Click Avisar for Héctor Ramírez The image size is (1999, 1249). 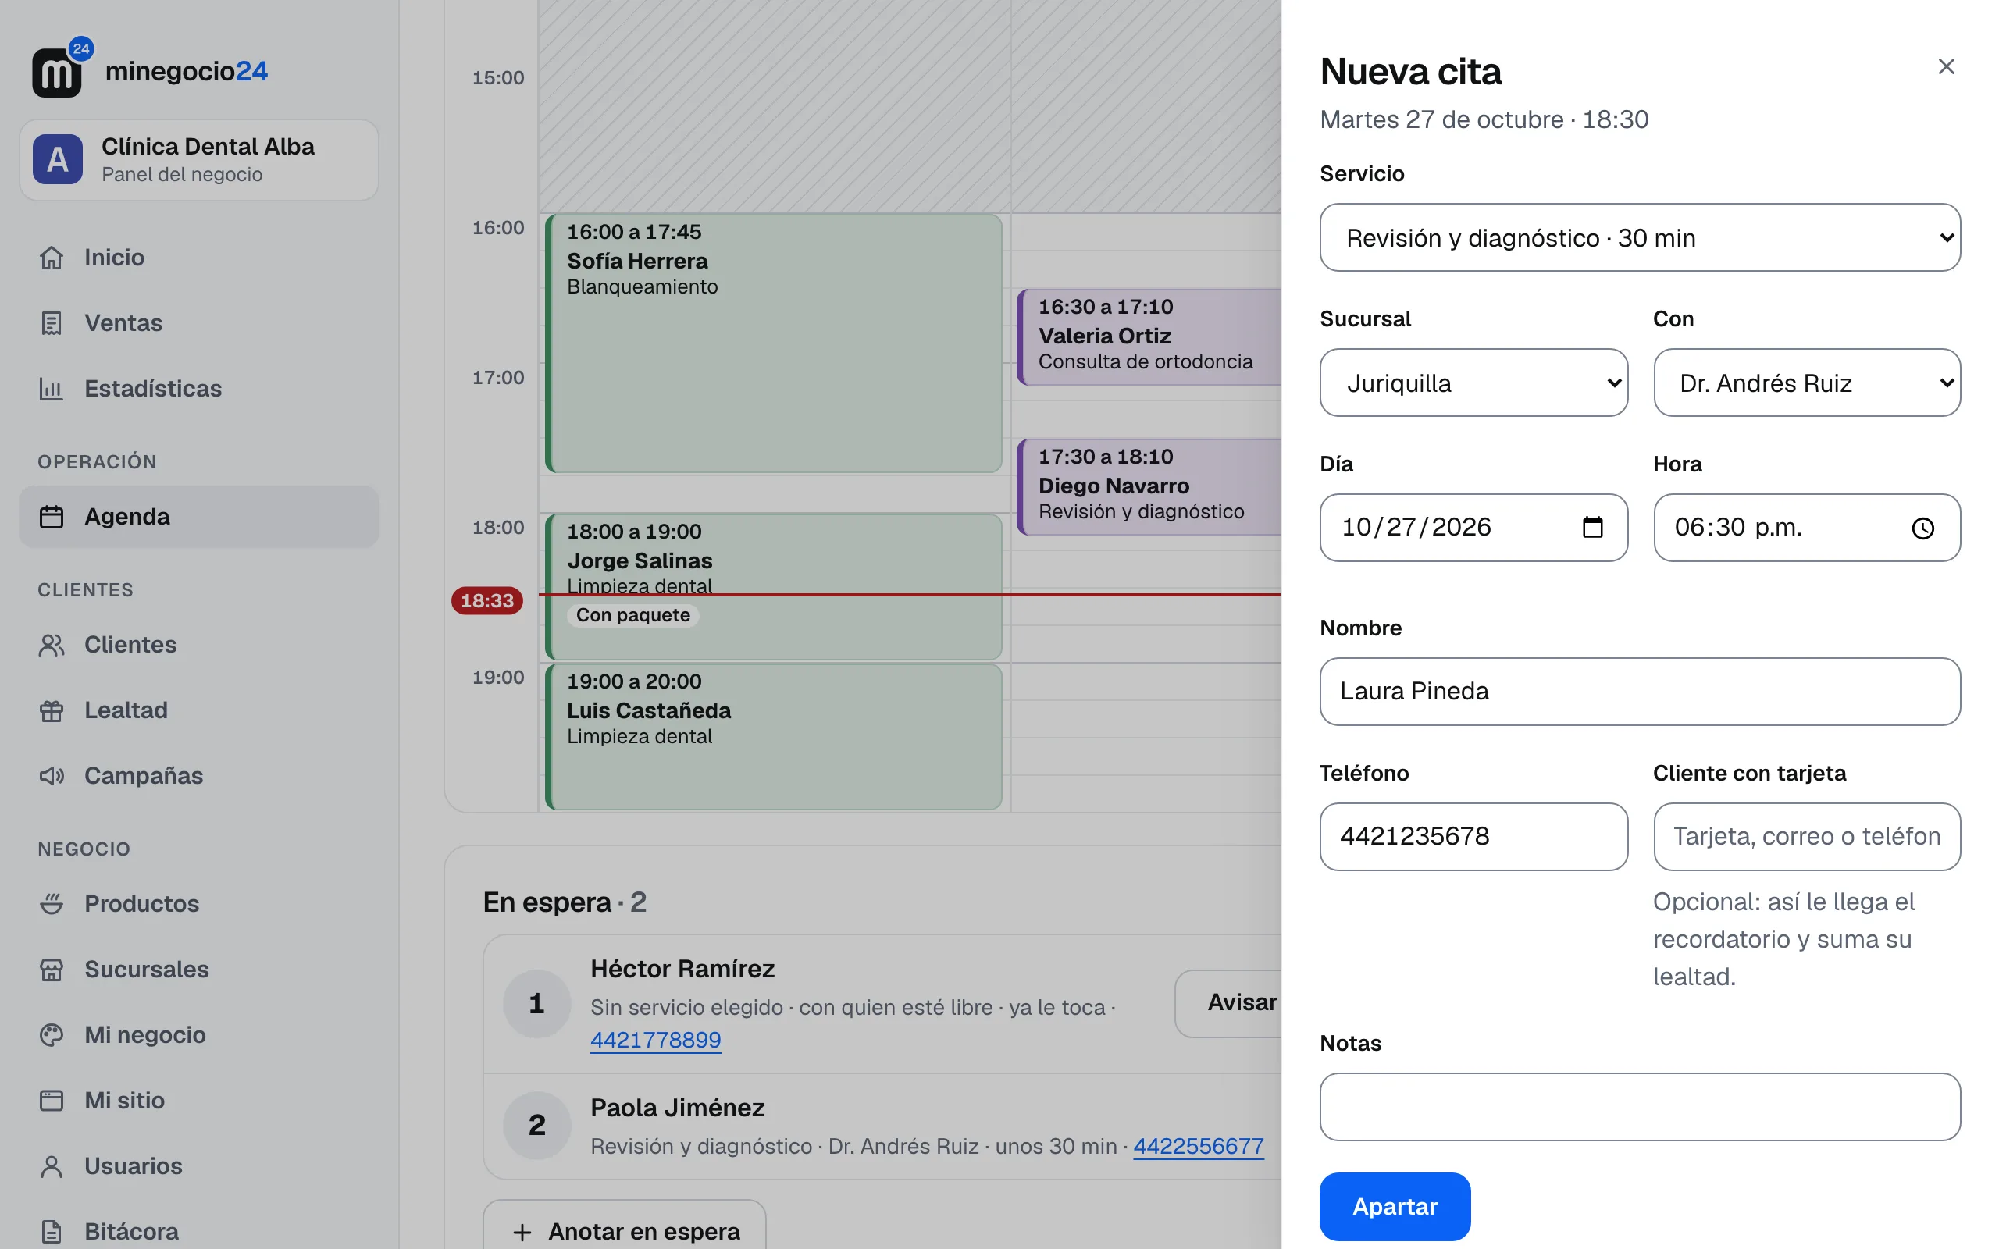coord(1228,1004)
